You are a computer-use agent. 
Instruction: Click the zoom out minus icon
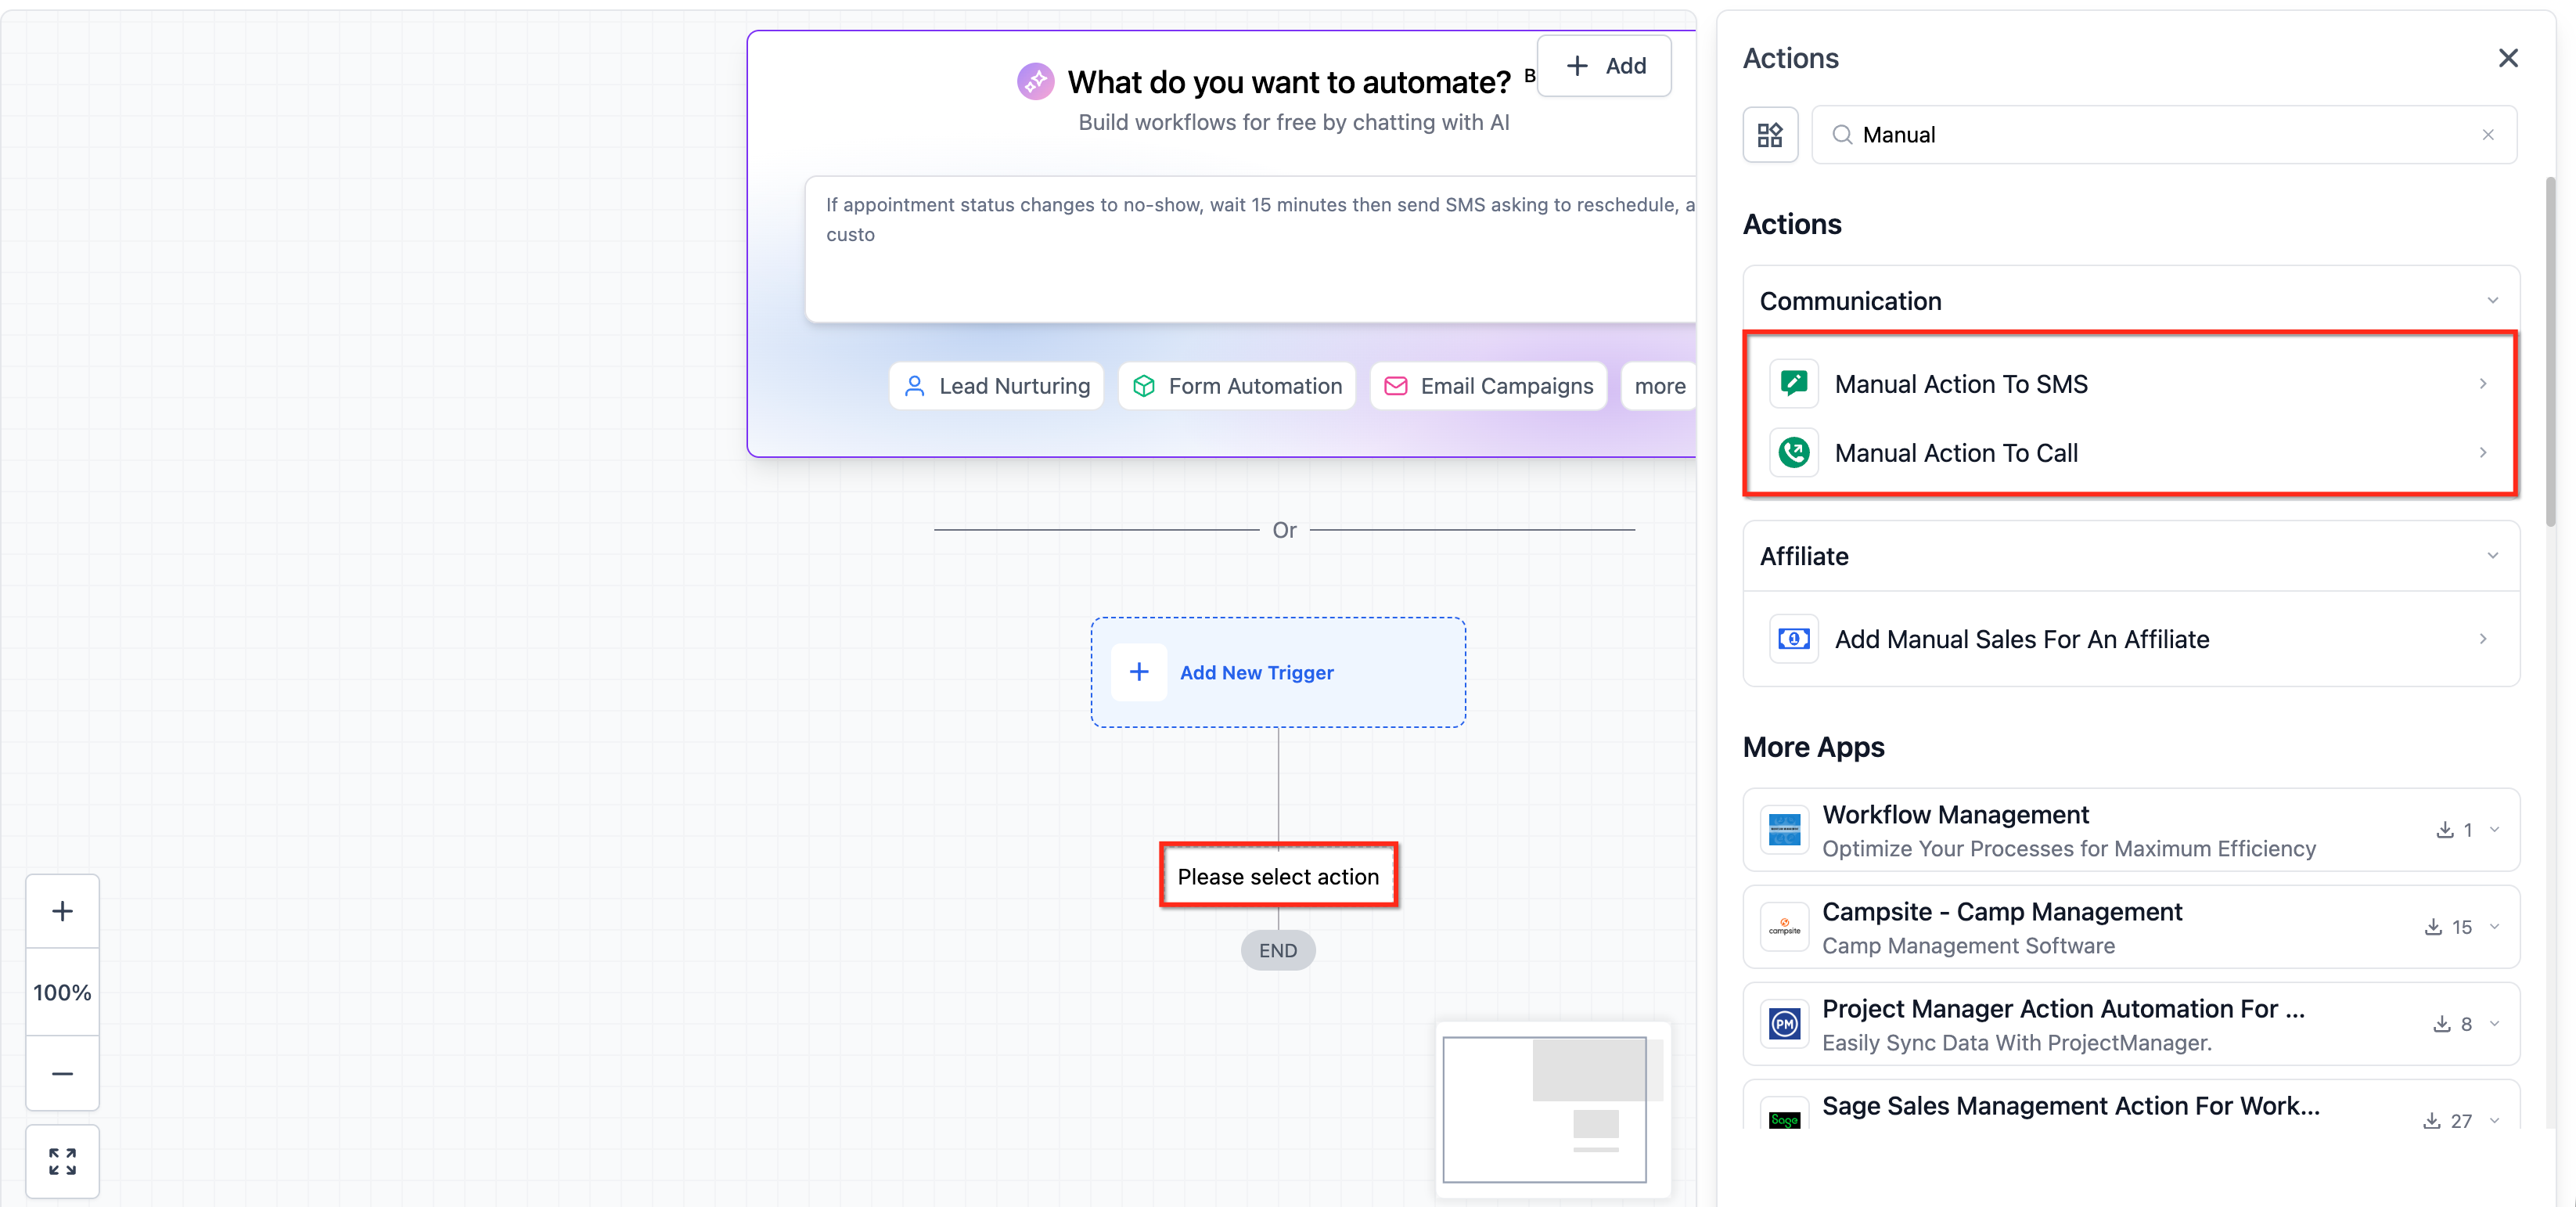62,1073
